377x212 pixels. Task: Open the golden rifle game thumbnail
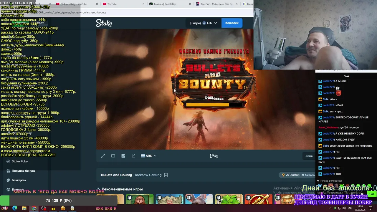click(x=259, y=199)
